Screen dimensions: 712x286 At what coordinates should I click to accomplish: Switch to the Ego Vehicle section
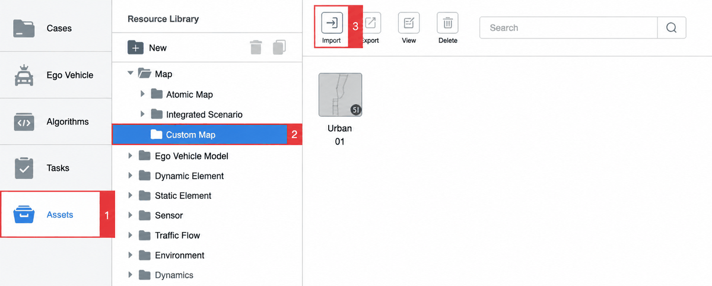tap(56, 75)
